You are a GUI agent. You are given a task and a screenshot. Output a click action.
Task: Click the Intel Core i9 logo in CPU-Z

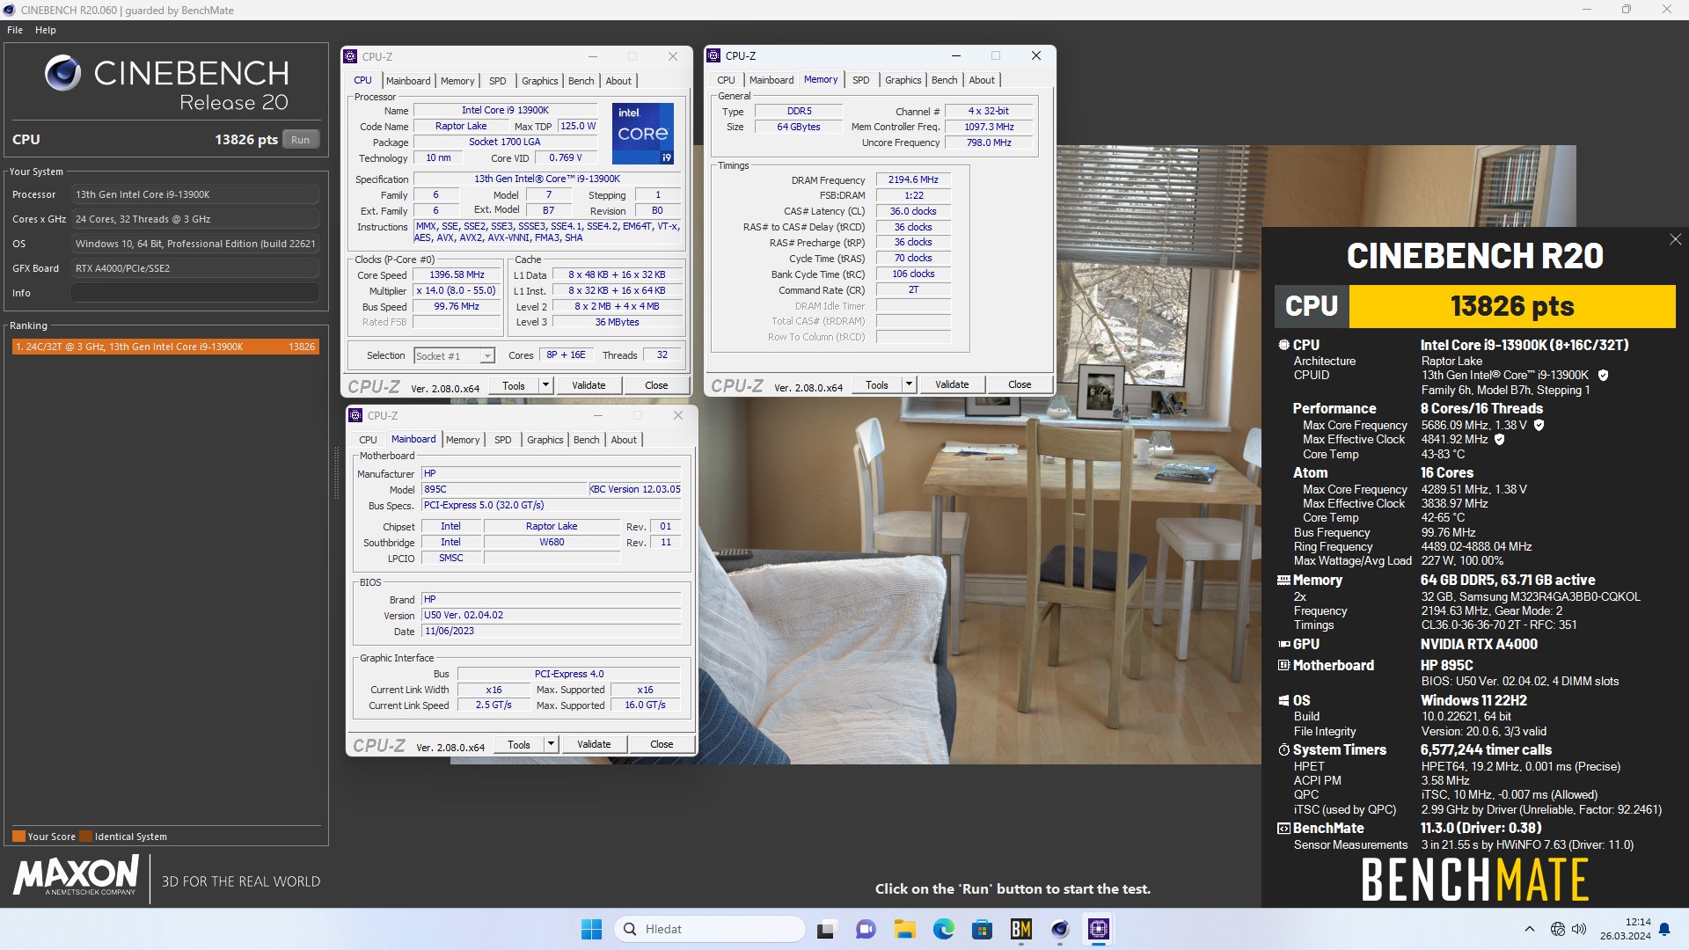point(643,134)
